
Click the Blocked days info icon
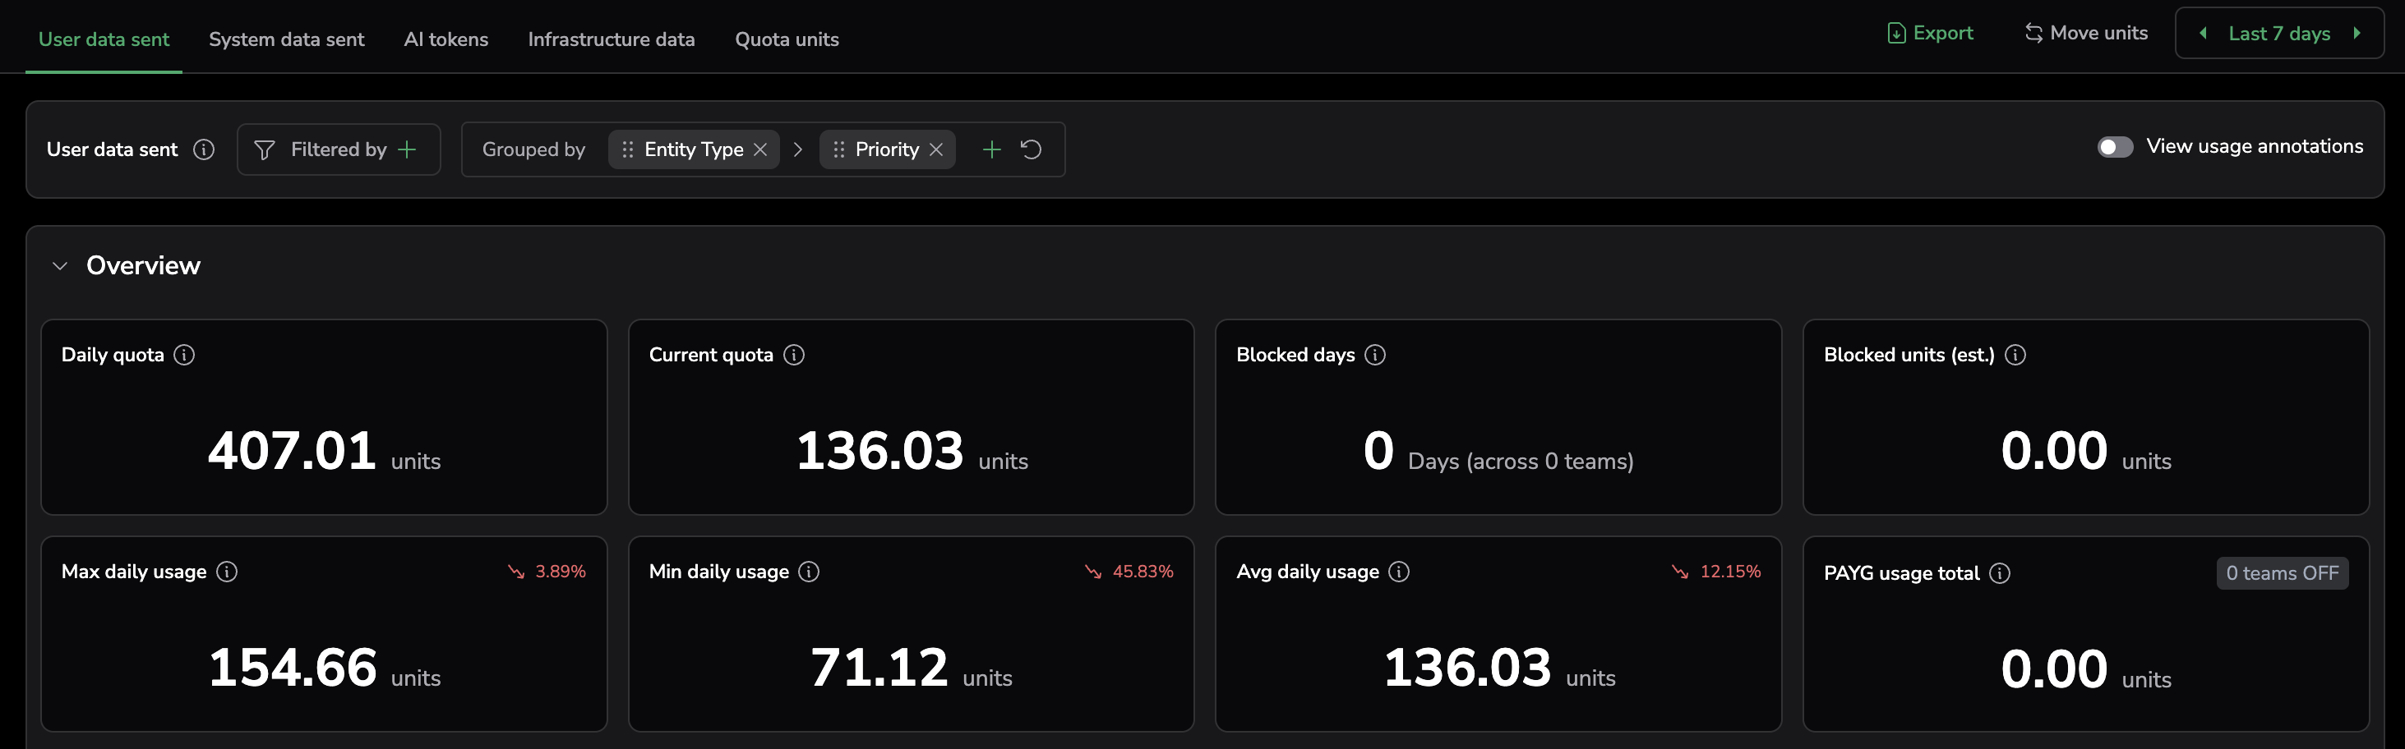point(1374,355)
